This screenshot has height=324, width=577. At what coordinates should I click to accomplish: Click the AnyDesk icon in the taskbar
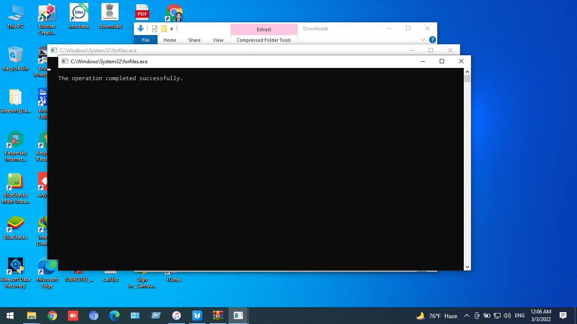[x=73, y=316]
